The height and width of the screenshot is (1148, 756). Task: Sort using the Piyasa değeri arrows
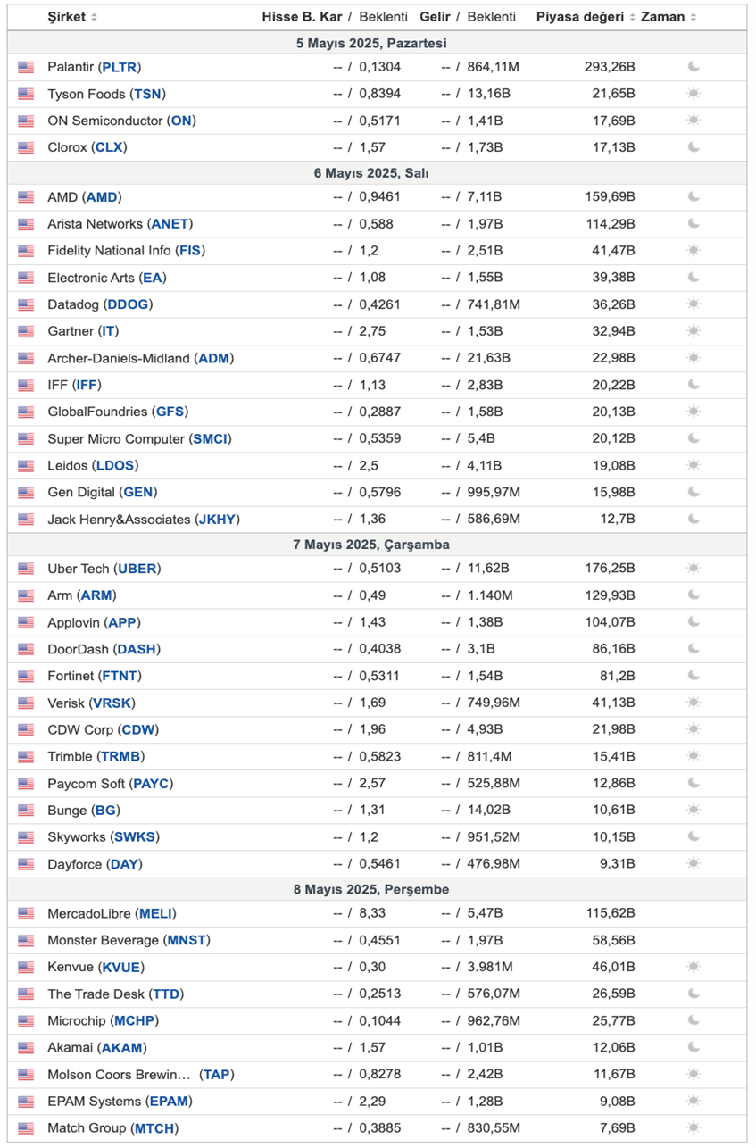tap(633, 17)
